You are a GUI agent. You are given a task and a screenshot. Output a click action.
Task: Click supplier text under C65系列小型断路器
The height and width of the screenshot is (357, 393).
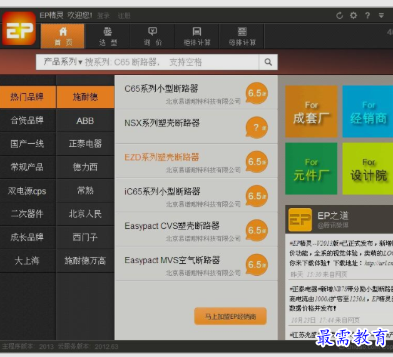pos(203,101)
